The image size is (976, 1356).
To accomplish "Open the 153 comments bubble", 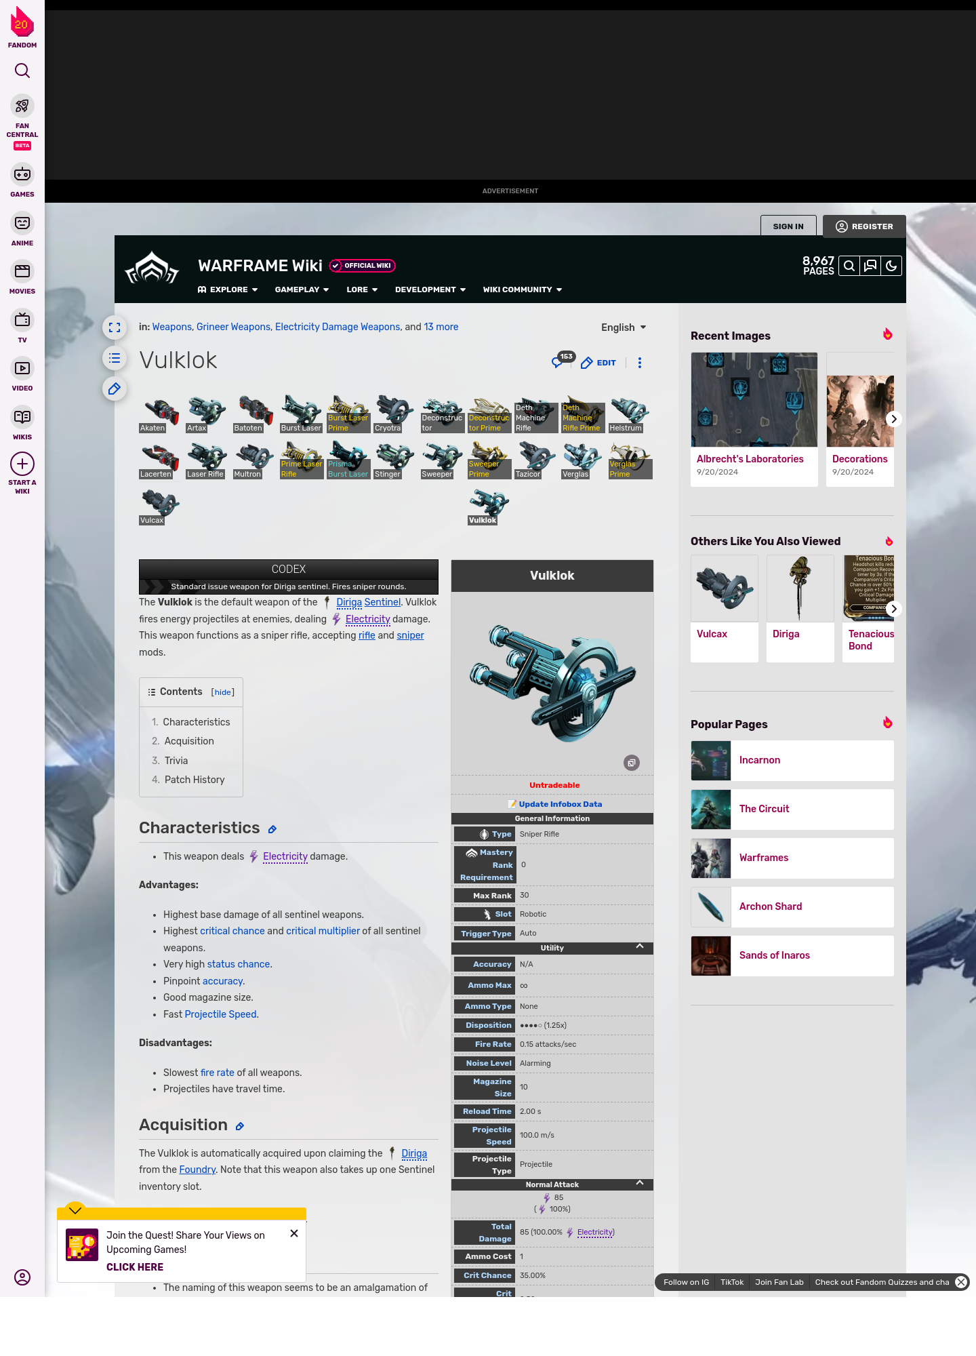I will [x=563, y=360].
